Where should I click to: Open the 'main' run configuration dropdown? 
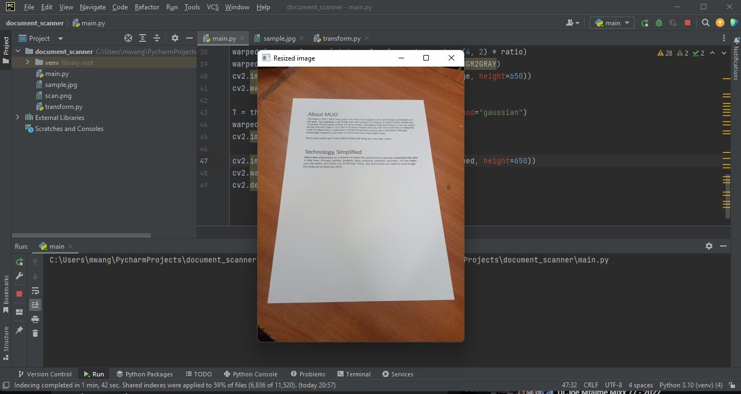(x=612, y=23)
